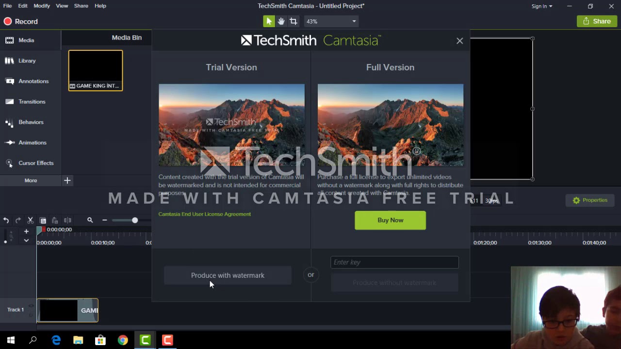The image size is (621, 349).
Task: Open the Properties panel
Action: 589,200
